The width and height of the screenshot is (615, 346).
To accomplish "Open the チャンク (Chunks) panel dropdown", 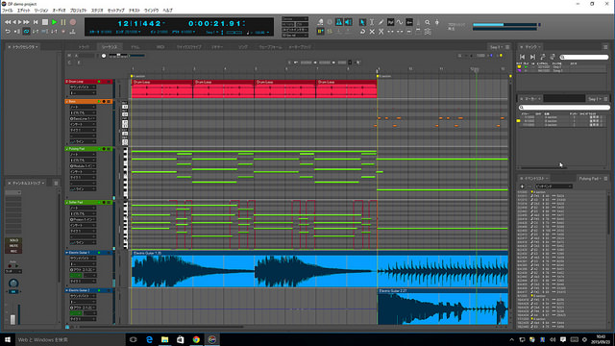I will (532, 47).
